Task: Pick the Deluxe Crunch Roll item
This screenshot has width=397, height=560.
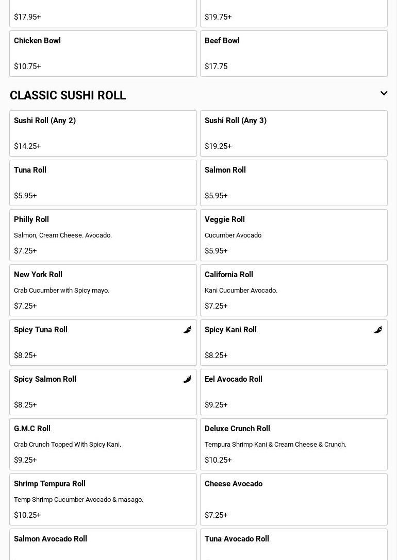Action: tap(294, 444)
